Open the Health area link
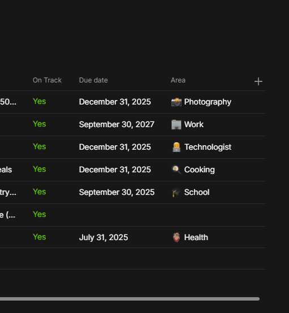289x313 pixels. pyautogui.click(x=196, y=237)
